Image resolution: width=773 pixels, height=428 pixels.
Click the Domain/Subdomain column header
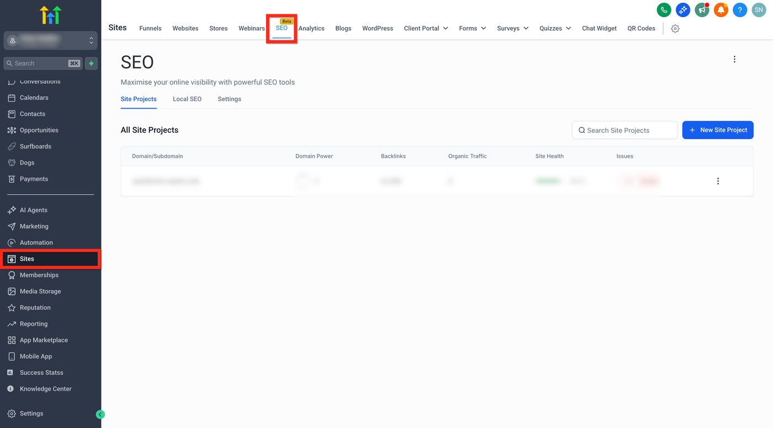pos(157,156)
